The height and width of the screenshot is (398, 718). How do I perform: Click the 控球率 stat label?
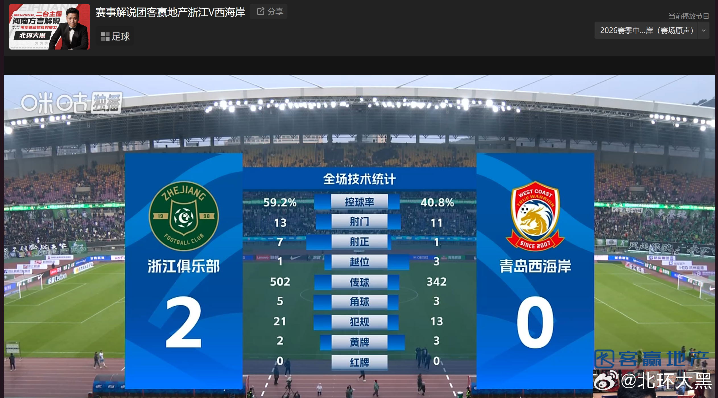pos(360,202)
